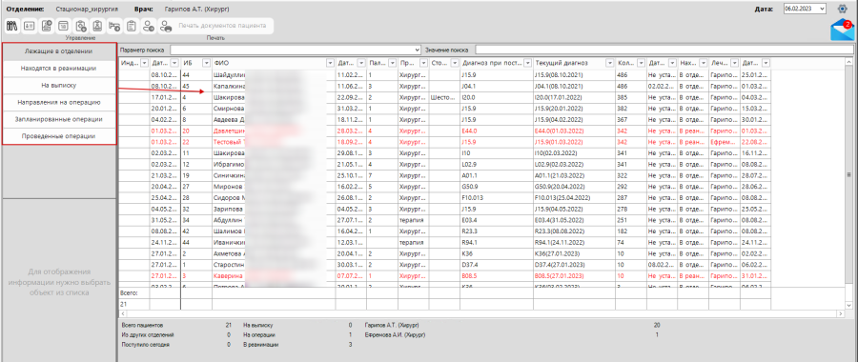Open the calendar toolbar icon
This screenshot has width=858, height=362.
(x=64, y=25)
